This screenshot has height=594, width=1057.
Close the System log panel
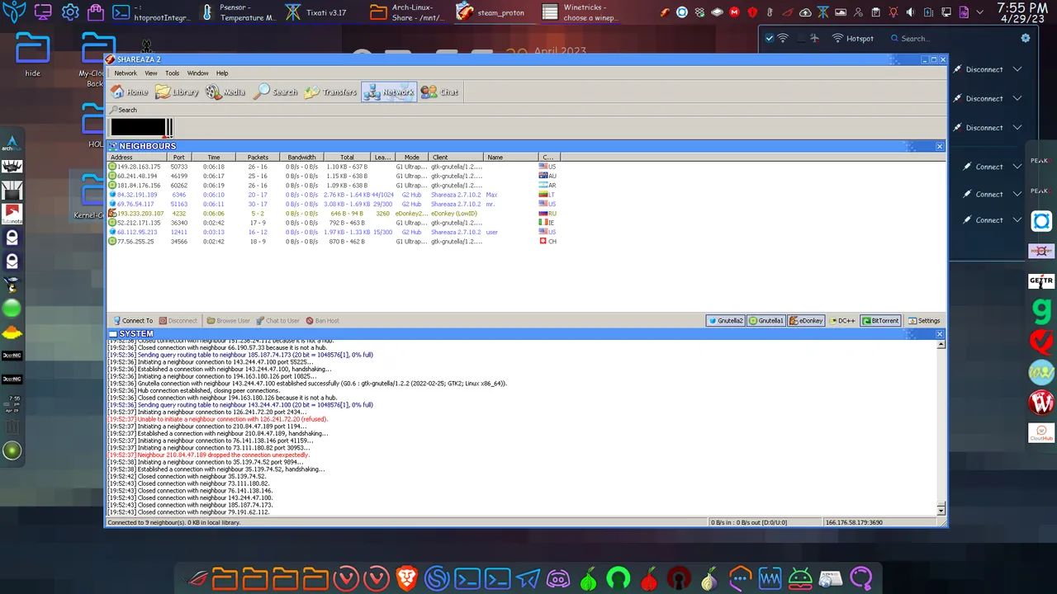click(x=939, y=334)
